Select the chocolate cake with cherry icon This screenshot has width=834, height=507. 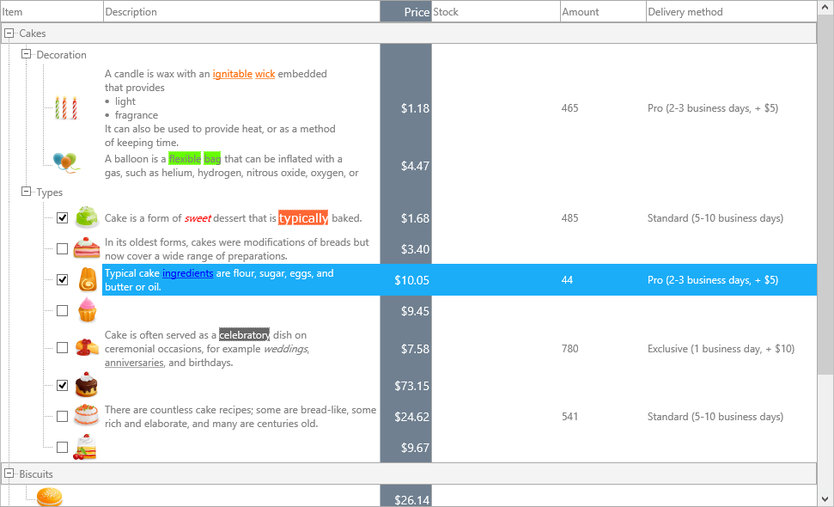pos(86,385)
